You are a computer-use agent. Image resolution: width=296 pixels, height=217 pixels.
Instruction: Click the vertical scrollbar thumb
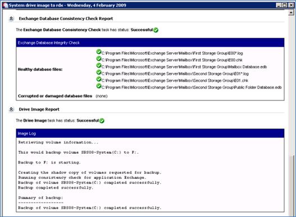point(291,186)
